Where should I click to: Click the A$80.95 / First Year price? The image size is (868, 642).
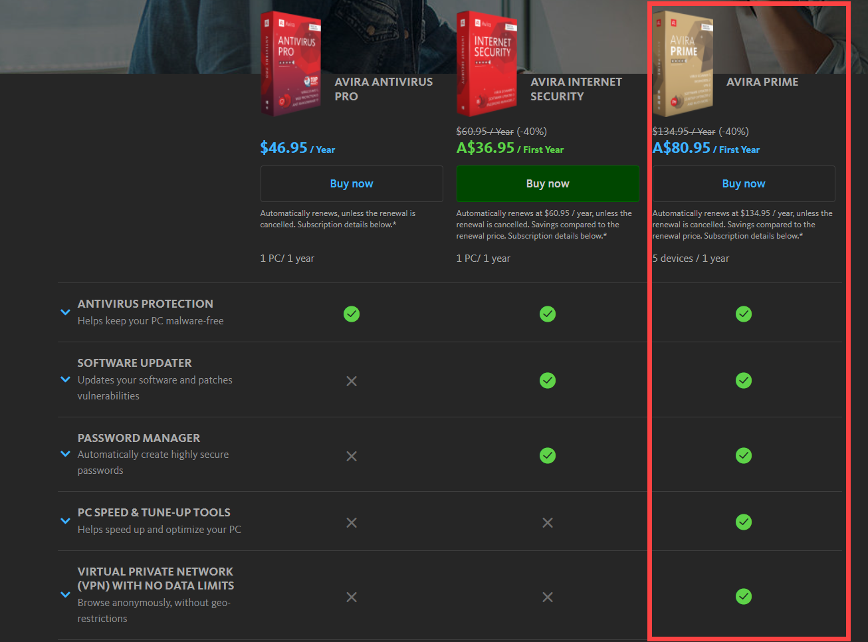[706, 148]
